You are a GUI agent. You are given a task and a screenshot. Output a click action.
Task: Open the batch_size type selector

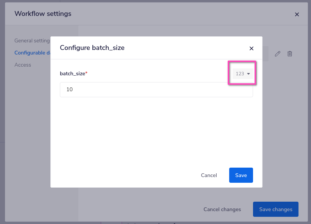click(242, 73)
